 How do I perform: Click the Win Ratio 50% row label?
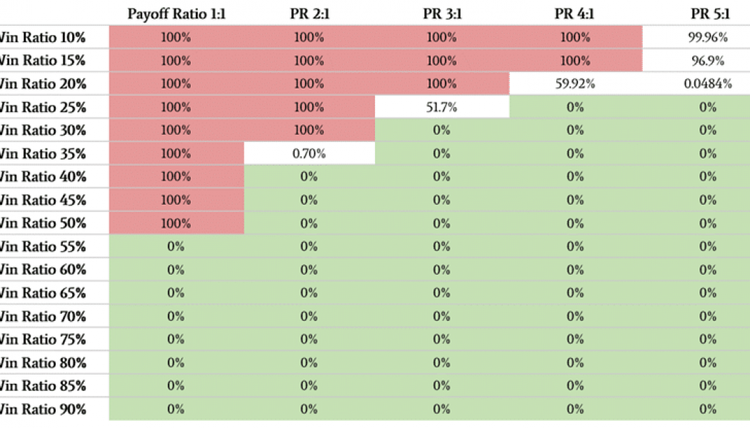(x=43, y=223)
